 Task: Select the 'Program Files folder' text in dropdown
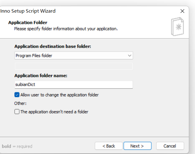[34, 56]
